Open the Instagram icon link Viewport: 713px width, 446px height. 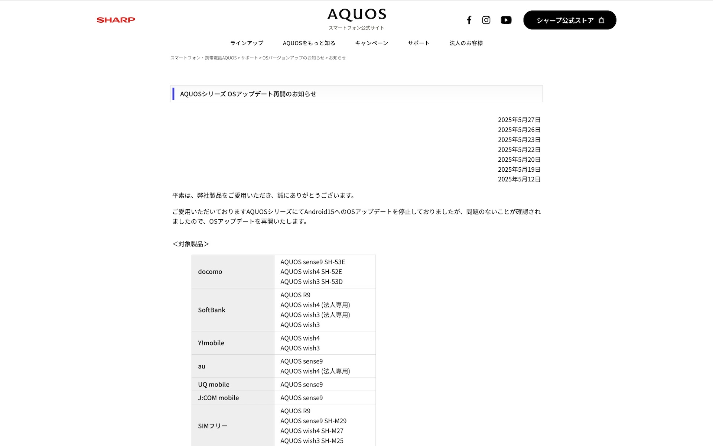pos(486,20)
